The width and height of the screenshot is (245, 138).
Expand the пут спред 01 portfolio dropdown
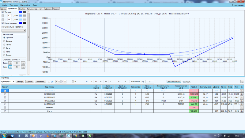(8, 82)
